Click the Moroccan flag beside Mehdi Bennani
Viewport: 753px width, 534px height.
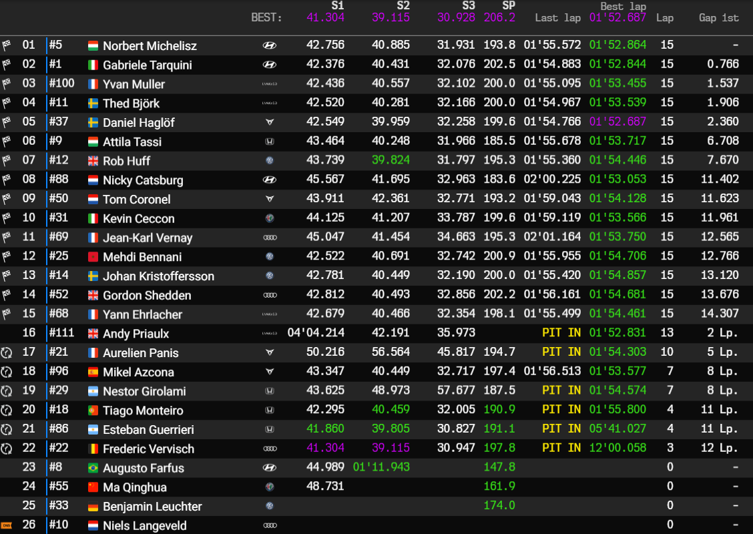(x=93, y=257)
